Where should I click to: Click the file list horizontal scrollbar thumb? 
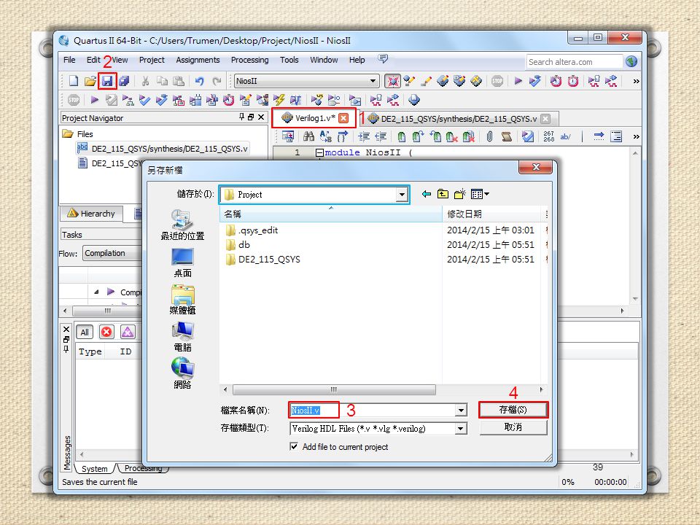334,389
